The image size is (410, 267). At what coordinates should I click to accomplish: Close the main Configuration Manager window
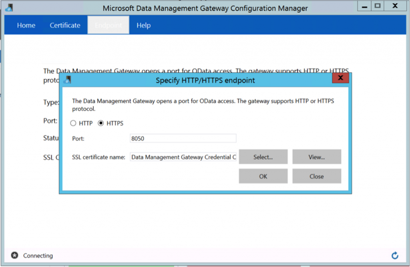(x=395, y=6)
